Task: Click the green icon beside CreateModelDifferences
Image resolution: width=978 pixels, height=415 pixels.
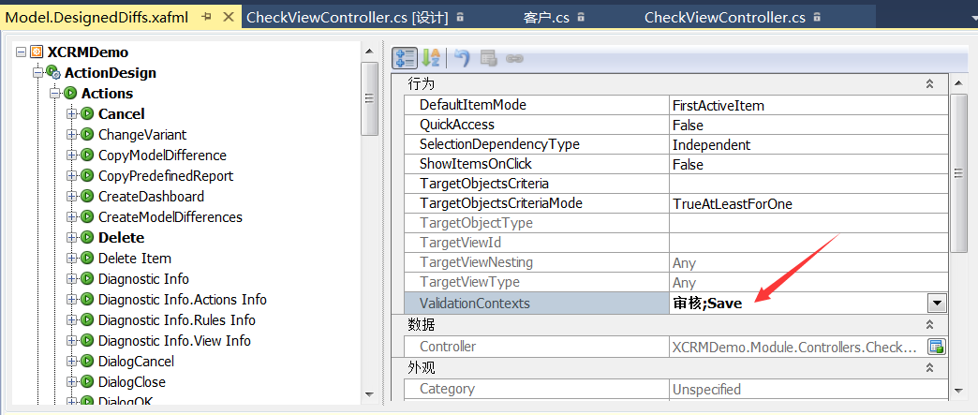Action: pyautogui.click(x=87, y=216)
